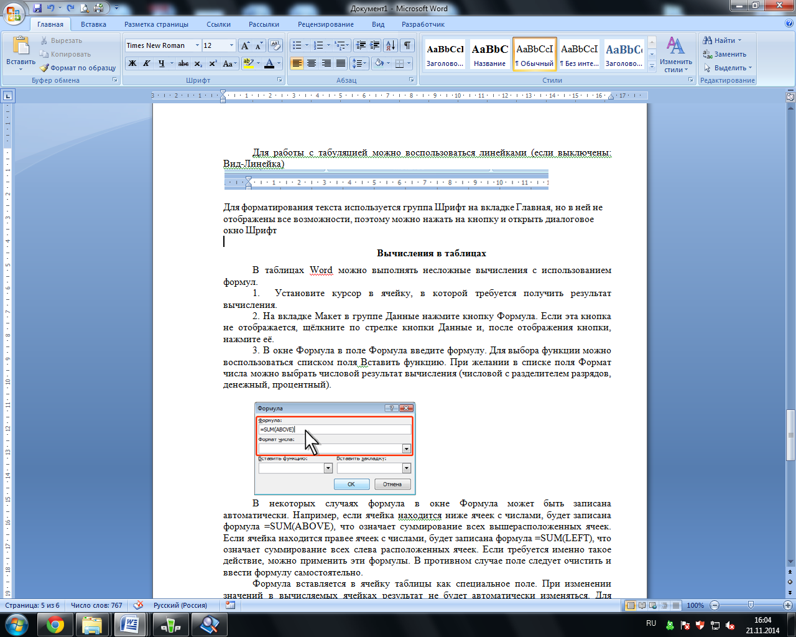Toggle Underline (Ч) formatting
This screenshot has height=637, width=796.
click(162, 63)
